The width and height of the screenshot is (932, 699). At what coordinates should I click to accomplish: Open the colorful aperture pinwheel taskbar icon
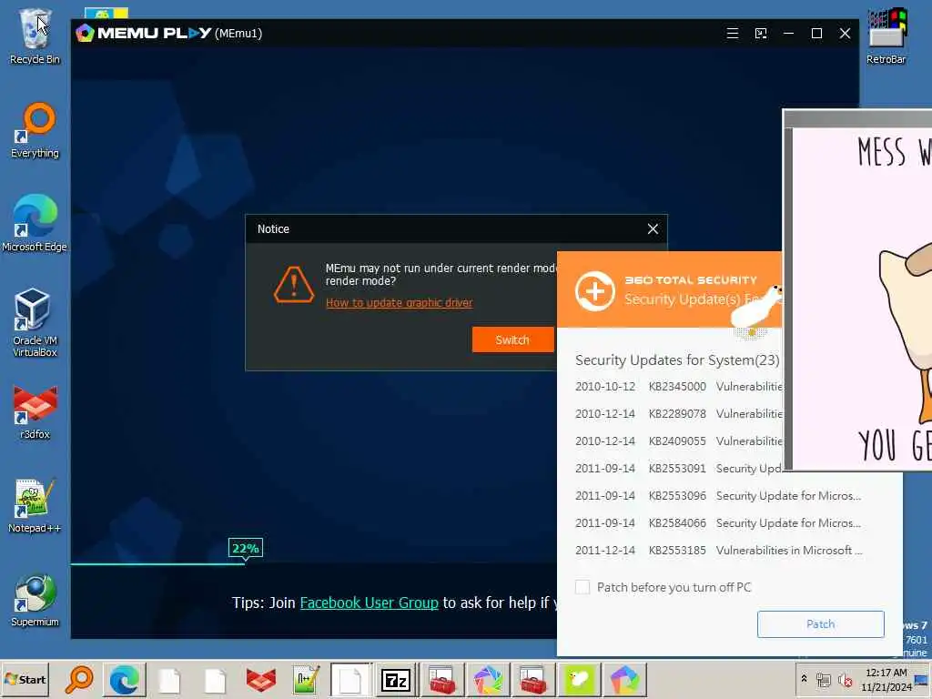pyautogui.click(x=488, y=679)
